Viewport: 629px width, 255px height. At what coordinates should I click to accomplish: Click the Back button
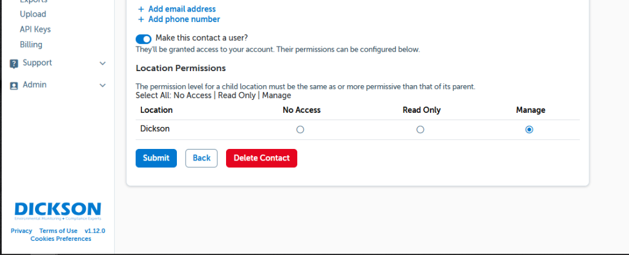[201, 158]
